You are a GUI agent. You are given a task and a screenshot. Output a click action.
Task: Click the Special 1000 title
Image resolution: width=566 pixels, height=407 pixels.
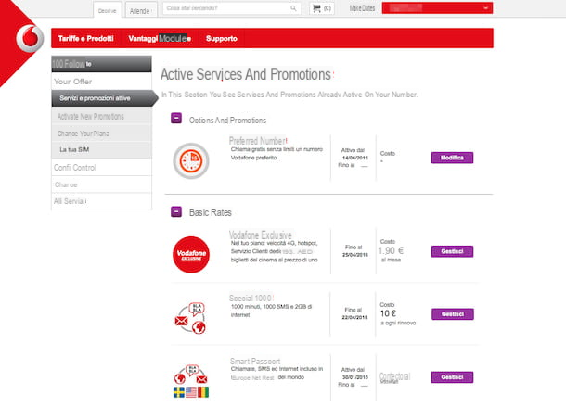click(x=251, y=298)
